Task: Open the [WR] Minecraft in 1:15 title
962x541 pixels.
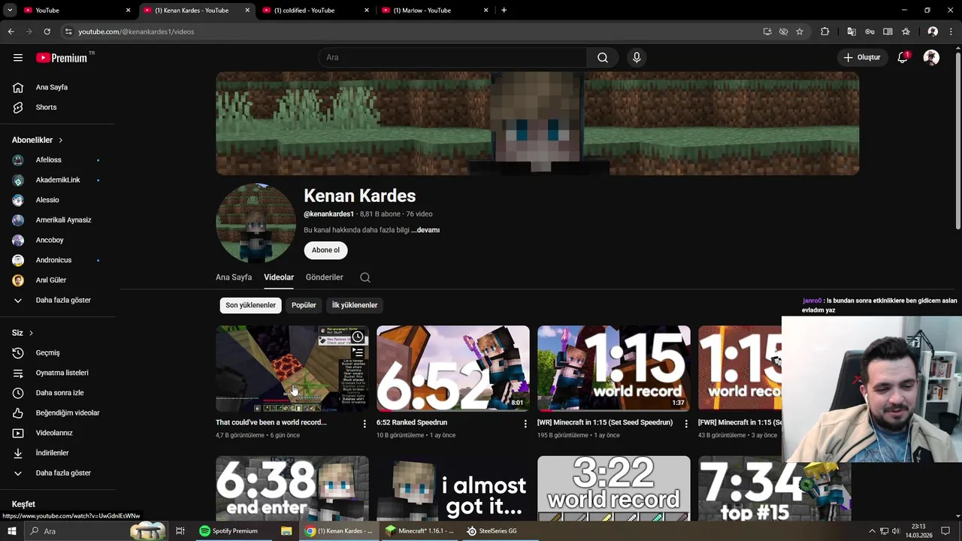Action: pyautogui.click(x=605, y=422)
